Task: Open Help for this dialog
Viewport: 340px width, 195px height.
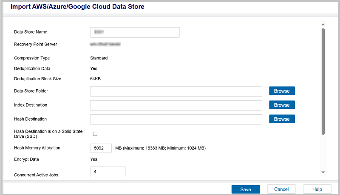Action: point(317,189)
